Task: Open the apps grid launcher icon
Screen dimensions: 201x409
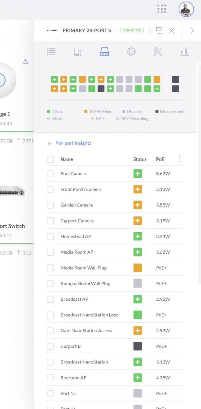Action: [162, 9]
